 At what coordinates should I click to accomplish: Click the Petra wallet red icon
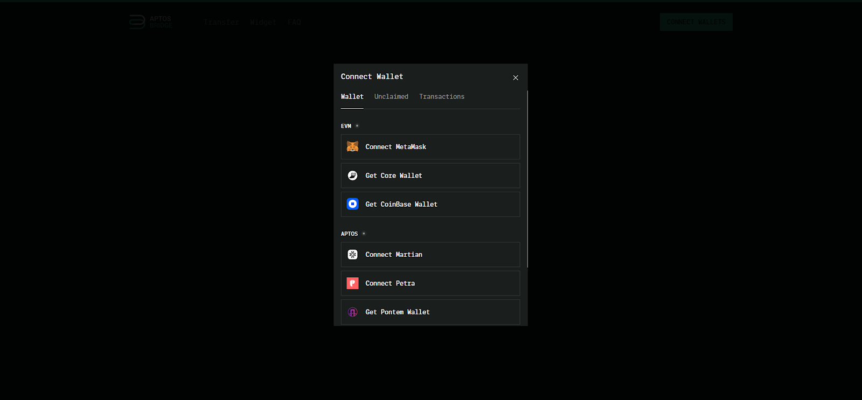pos(352,283)
